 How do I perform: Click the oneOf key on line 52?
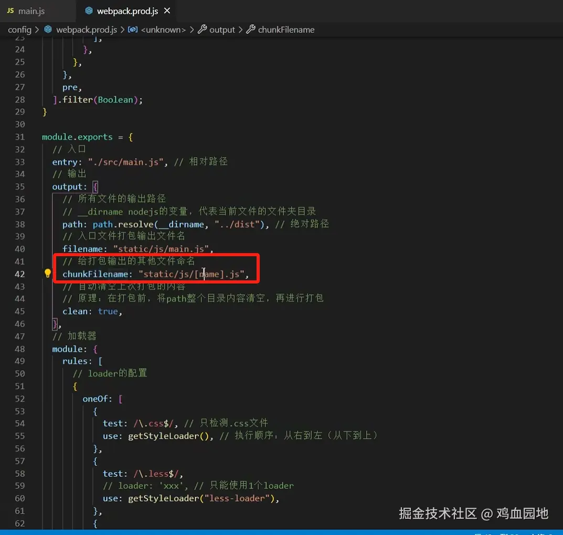(x=95, y=399)
